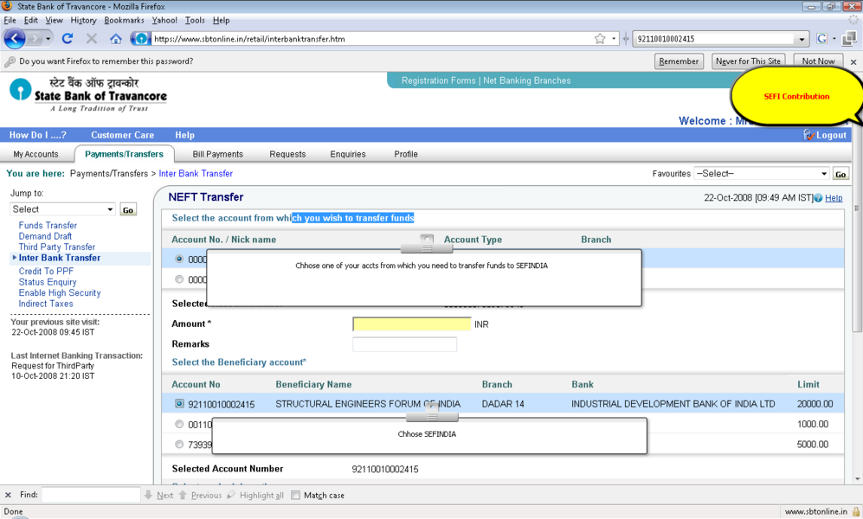Bookmark page with the star icon
The image size is (863, 519).
(x=600, y=39)
